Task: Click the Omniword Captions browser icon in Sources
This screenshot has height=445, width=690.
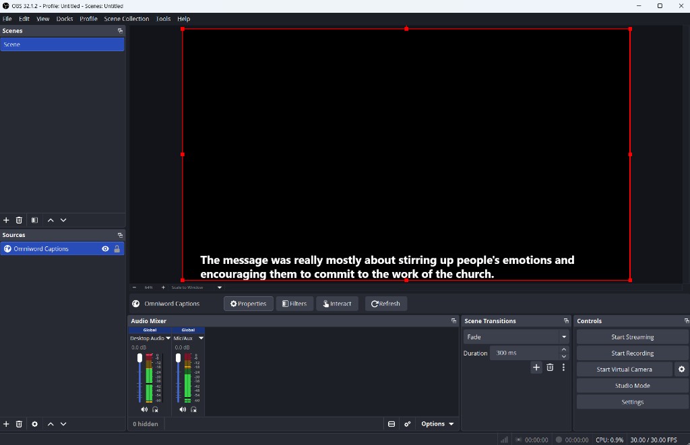Action: (x=7, y=249)
